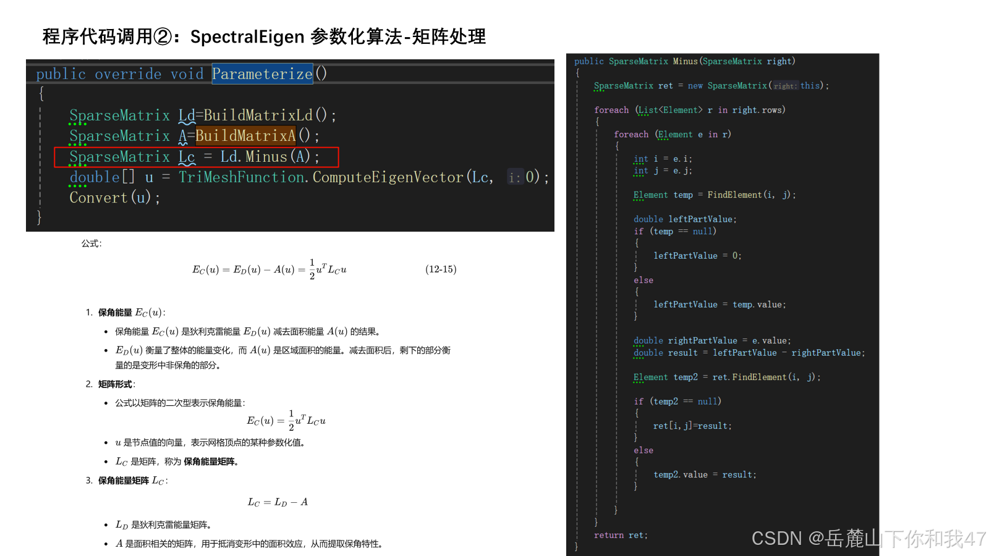Click 'public override void' keywords
The image size is (989, 556).
pos(119,74)
